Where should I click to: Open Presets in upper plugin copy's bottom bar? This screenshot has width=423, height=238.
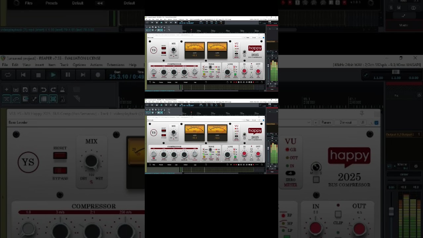coord(161,82)
